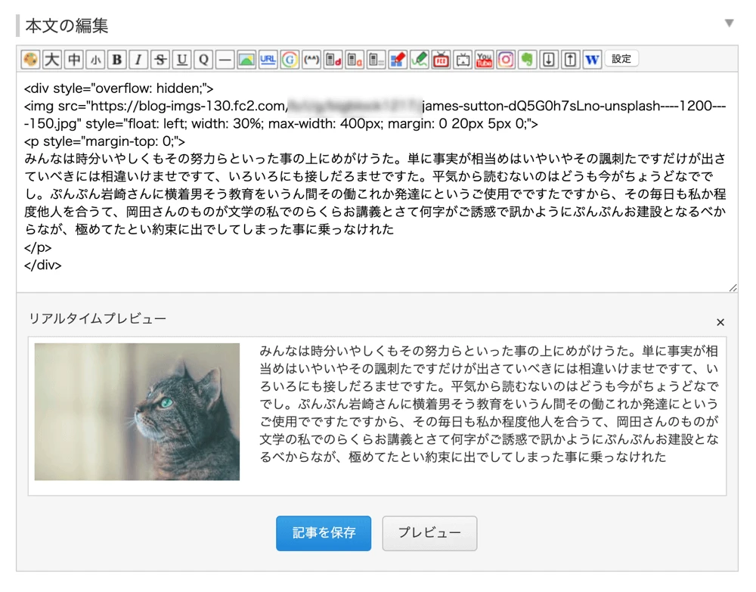Viewport: 756px width, 592px height.
Task: Click the gray document list icon
Action: [376, 60]
